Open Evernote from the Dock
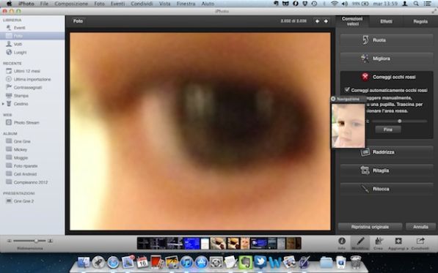The width and height of the screenshot is (438, 273). (245, 263)
